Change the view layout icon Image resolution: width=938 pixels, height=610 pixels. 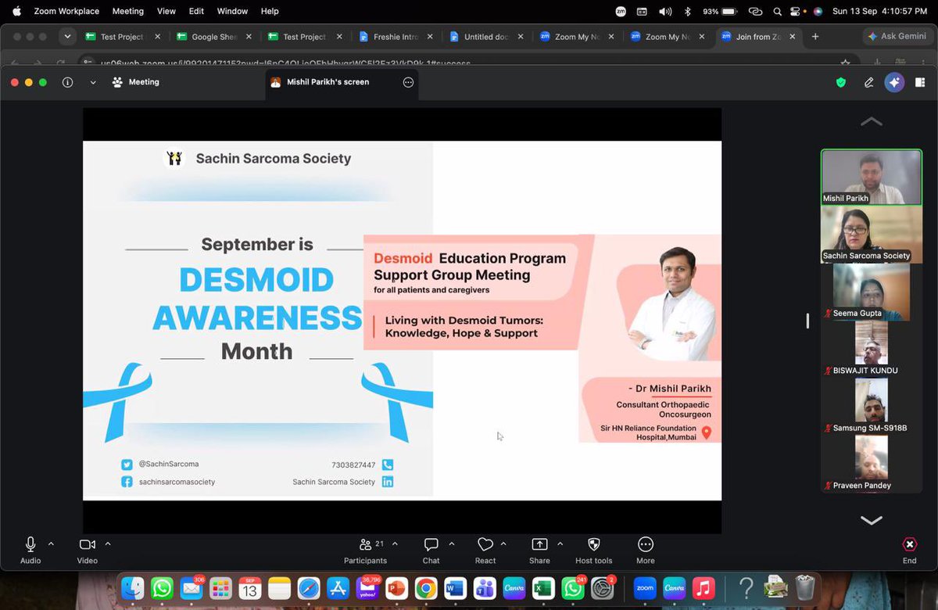pos(922,82)
